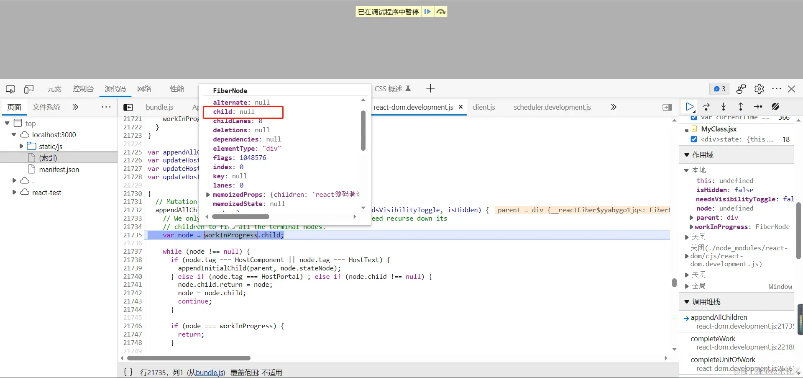The width and height of the screenshot is (803, 378).
Task: Switch to the client.js file tab
Action: (484, 107)
